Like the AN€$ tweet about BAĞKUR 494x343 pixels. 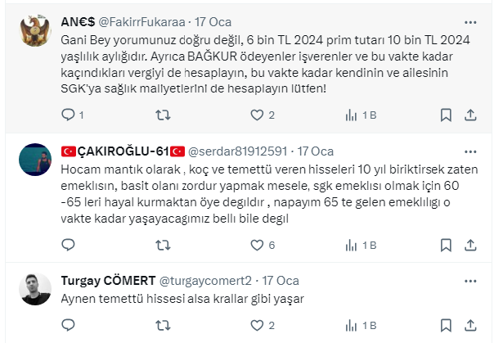tap(257, 115)
